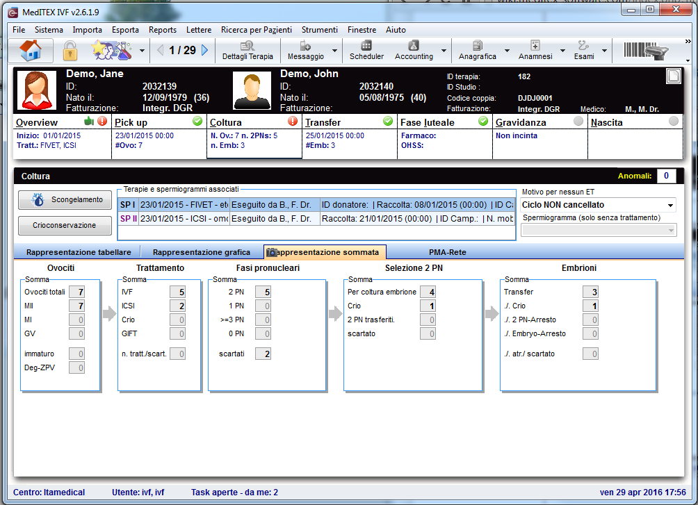Click red warning icon on Coltura

pos(293,121)
